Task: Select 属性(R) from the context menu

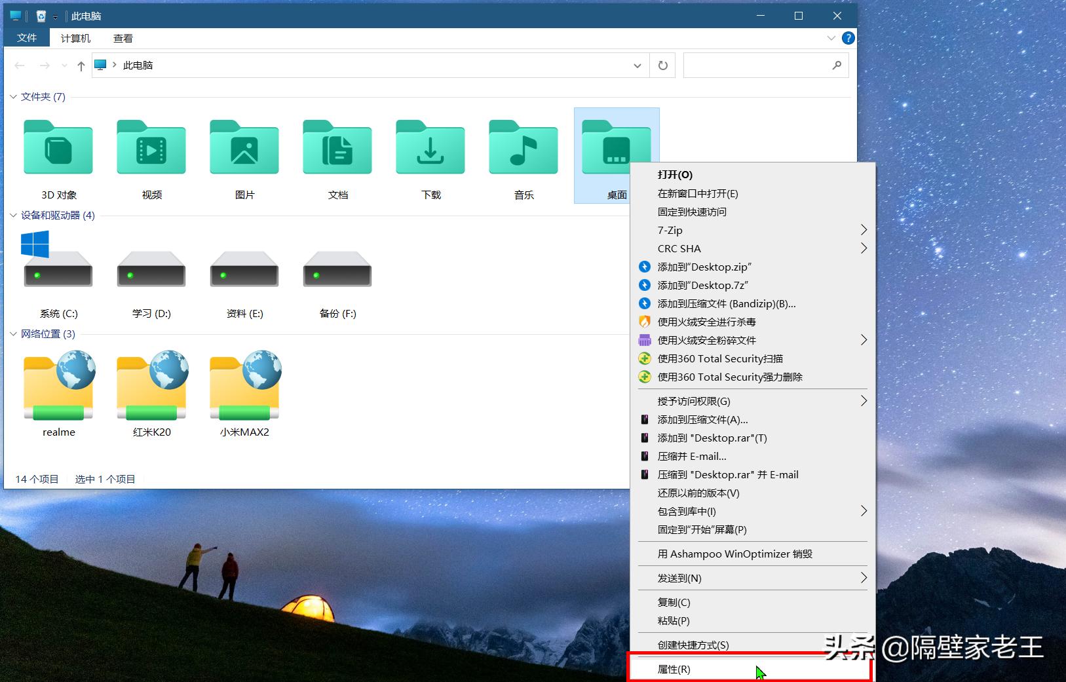Action: click(x=675, y=669)
